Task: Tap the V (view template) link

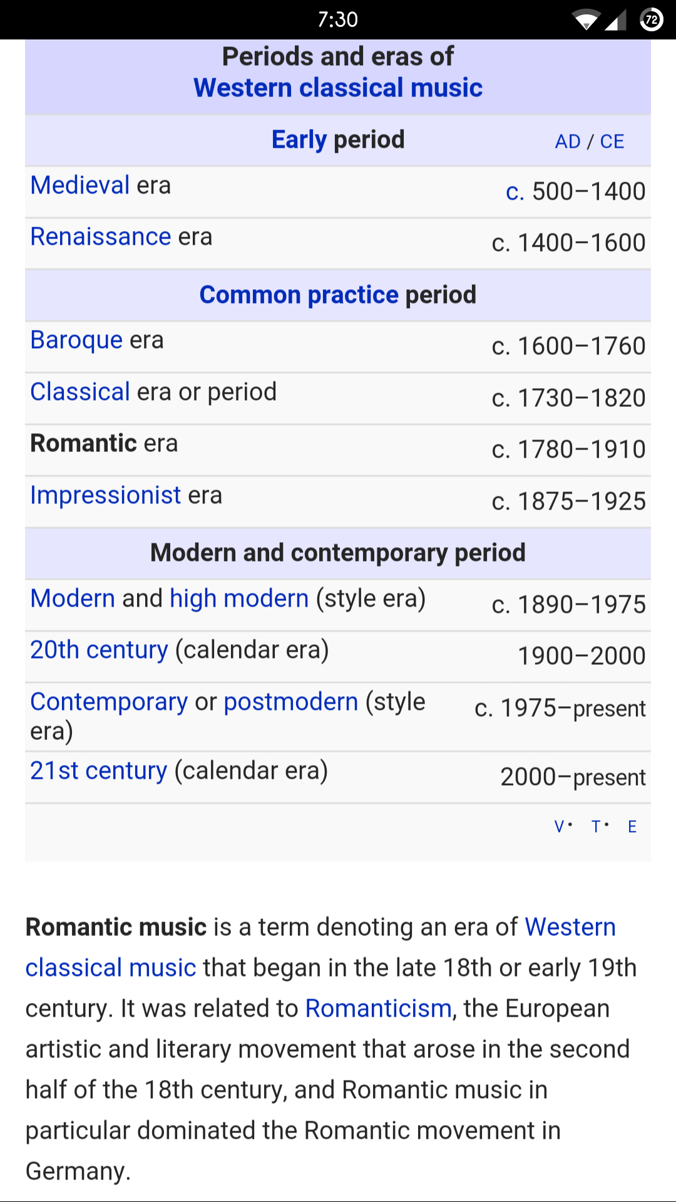Action: click(560, 827)
